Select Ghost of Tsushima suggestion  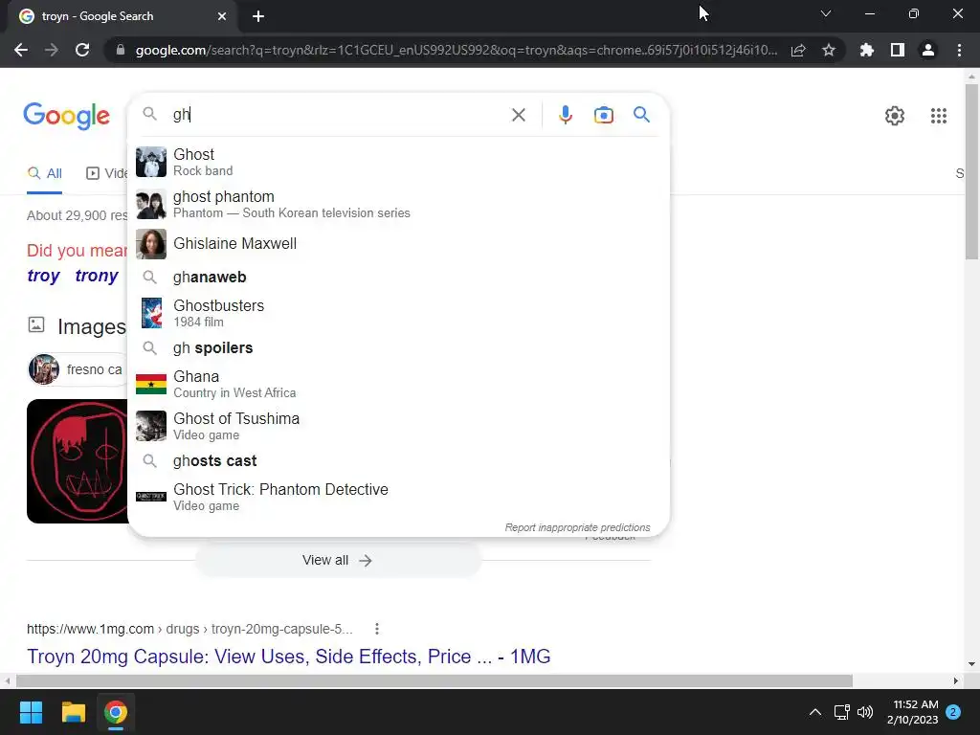[x=398, y=426]
